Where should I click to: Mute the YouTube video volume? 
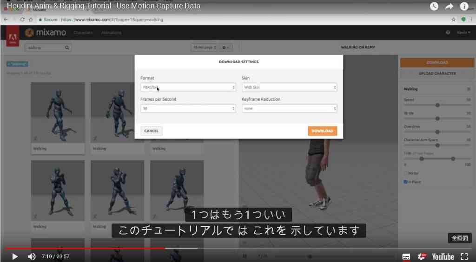(x=31, y=256)
